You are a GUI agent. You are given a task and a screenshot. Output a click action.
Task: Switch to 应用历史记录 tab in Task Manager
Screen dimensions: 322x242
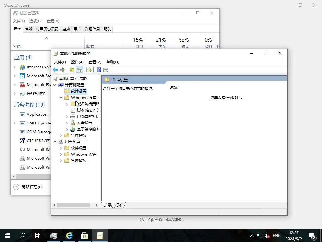coord(47,29)
